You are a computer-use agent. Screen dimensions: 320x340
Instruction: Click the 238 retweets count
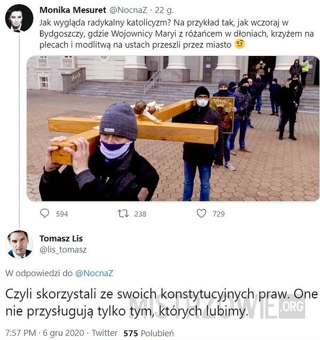tap(140, 214)
